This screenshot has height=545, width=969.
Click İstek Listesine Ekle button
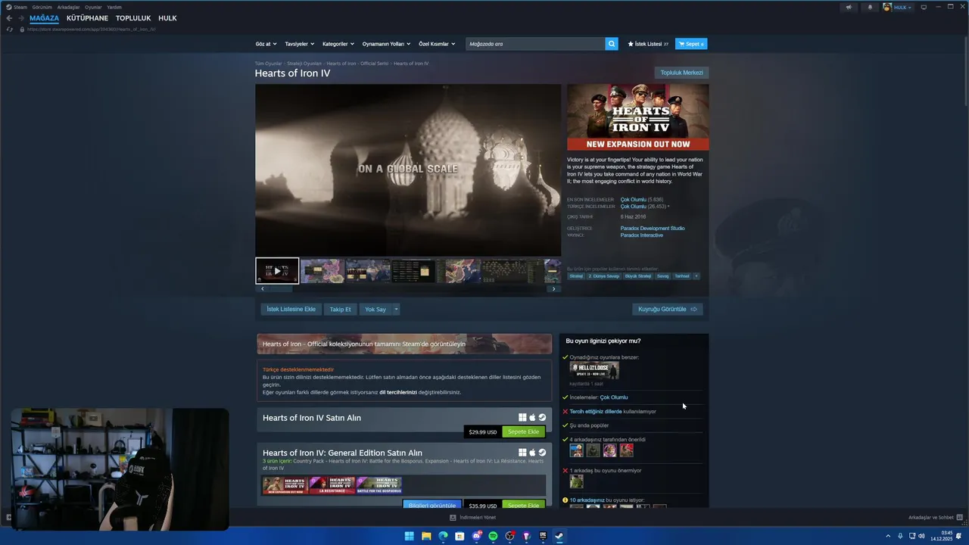291,309
